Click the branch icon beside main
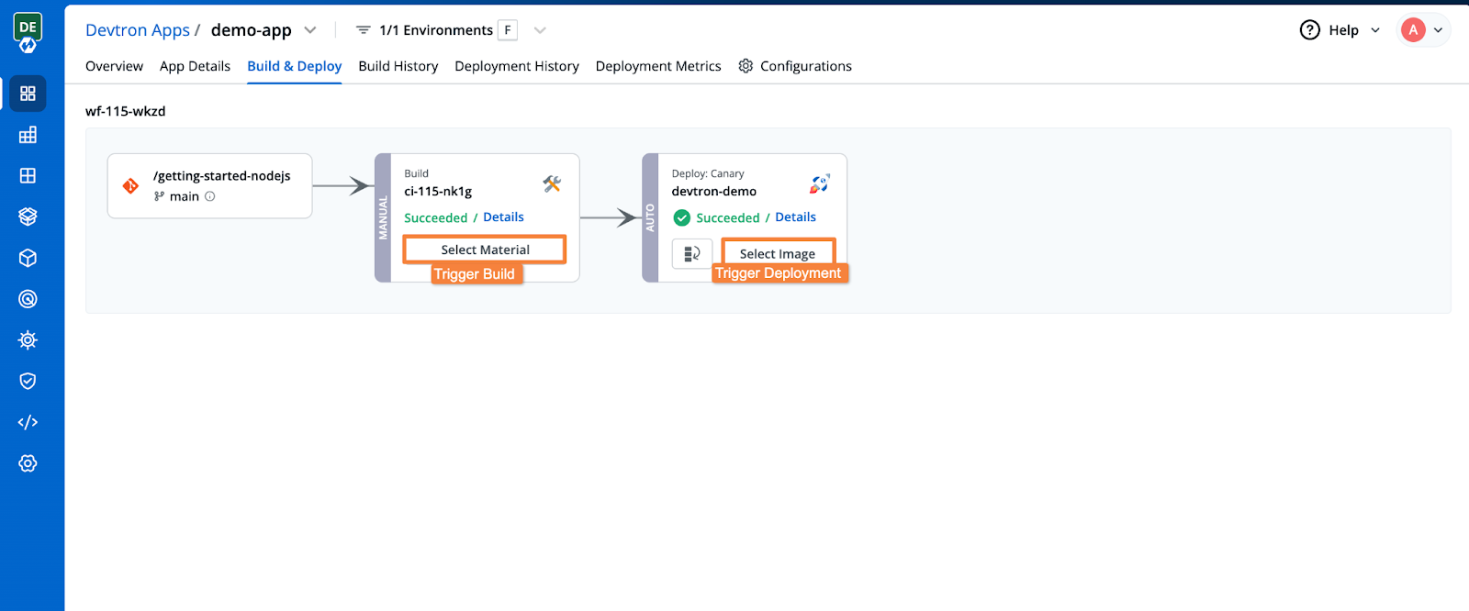 pyautogui.click(x=159, y=196)
